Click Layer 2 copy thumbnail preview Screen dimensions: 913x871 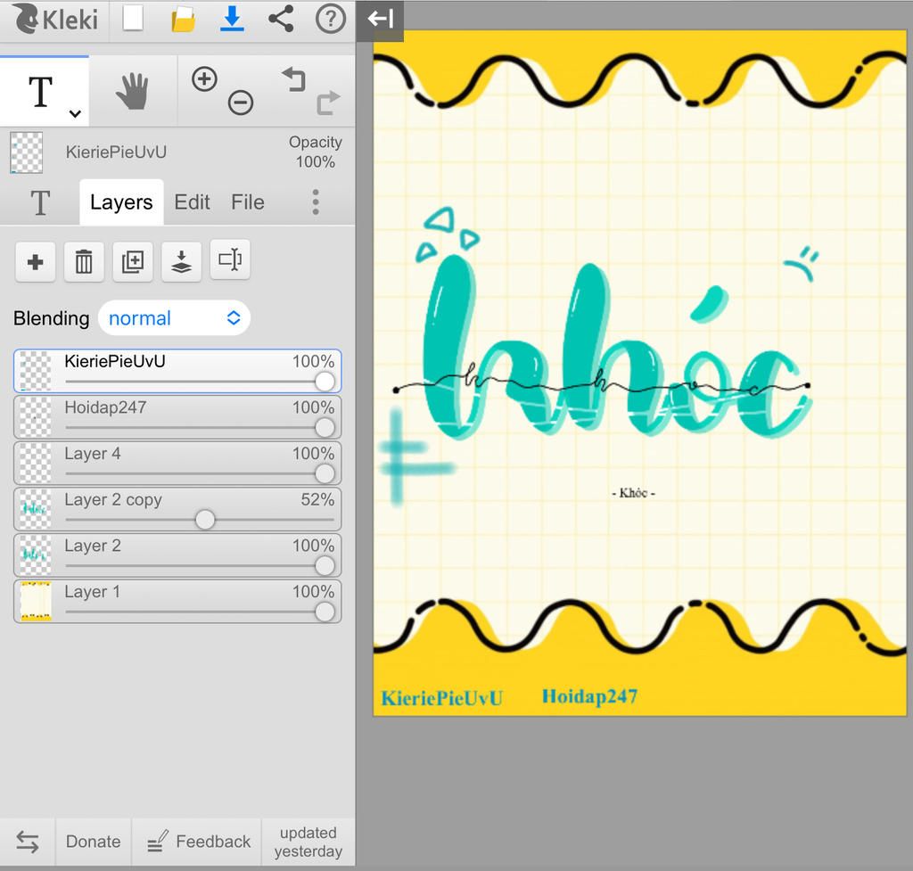click(36, 509)
